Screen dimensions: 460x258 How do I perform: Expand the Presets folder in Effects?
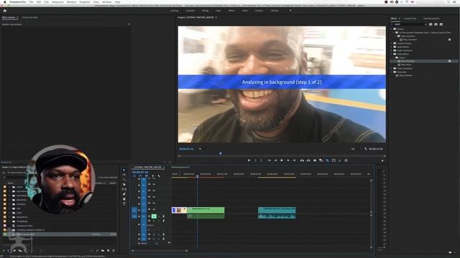pos(392,29)
